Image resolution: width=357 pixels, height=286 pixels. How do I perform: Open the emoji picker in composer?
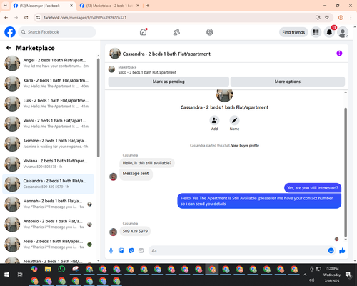coord(331,250)
